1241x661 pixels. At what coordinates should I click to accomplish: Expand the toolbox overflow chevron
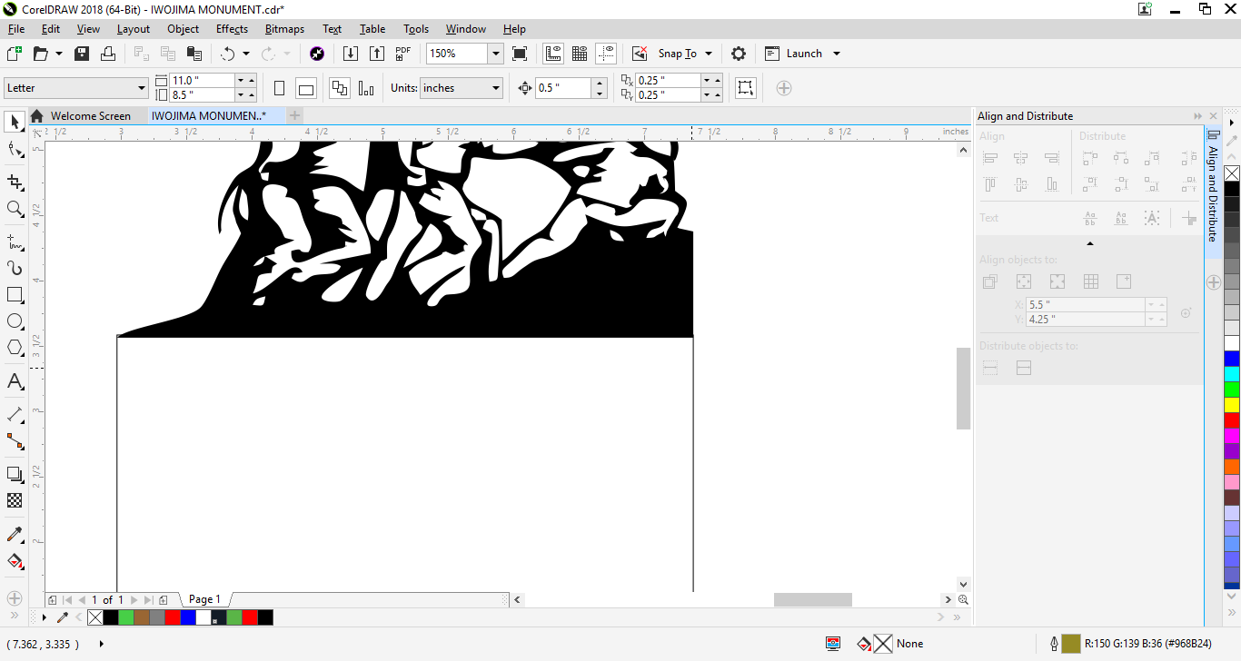tap(14, 617)
